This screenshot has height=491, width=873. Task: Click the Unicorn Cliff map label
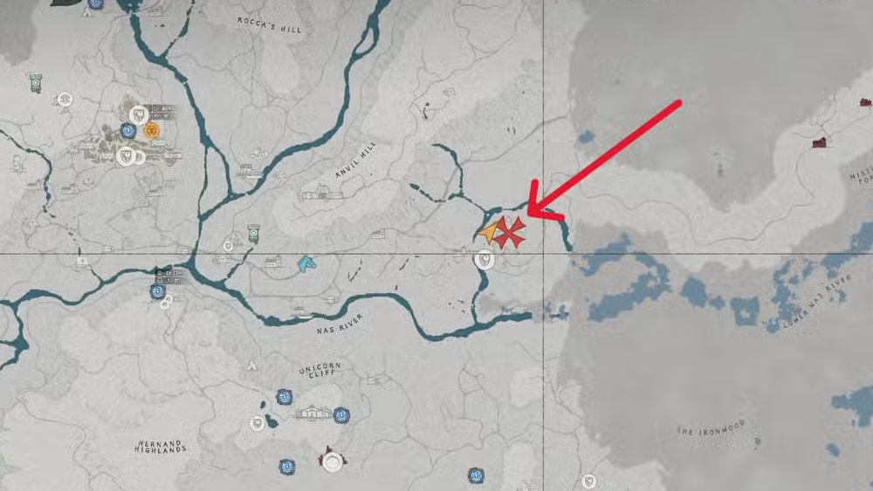pos(320,370)
